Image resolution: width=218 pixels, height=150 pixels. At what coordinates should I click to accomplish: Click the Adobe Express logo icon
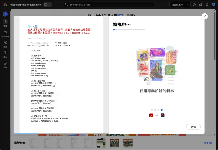tap(5, 5)
